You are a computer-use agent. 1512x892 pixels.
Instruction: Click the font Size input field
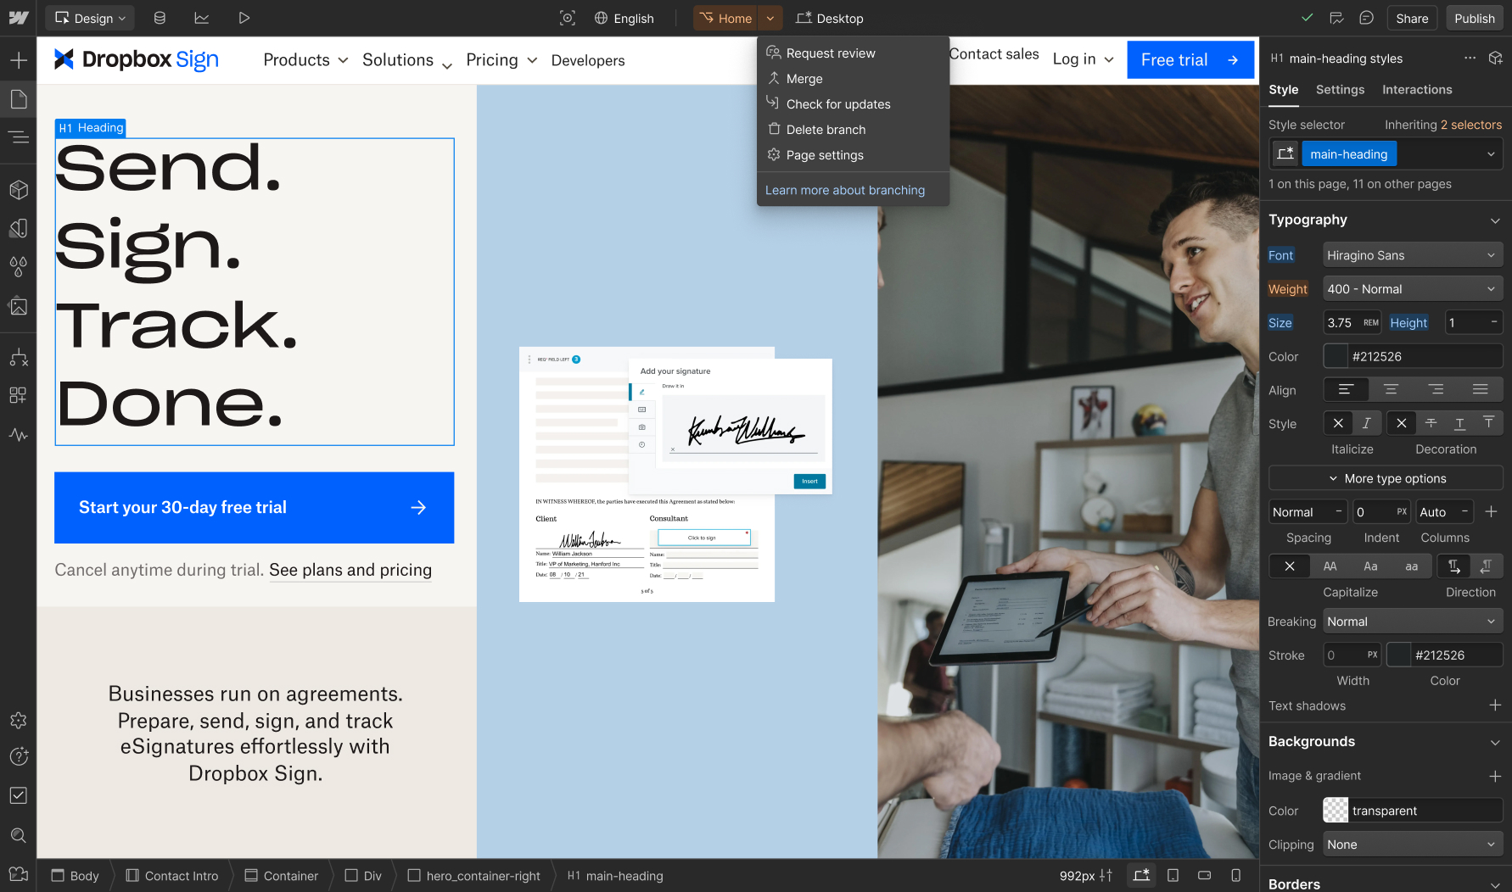coord(1341,323)
